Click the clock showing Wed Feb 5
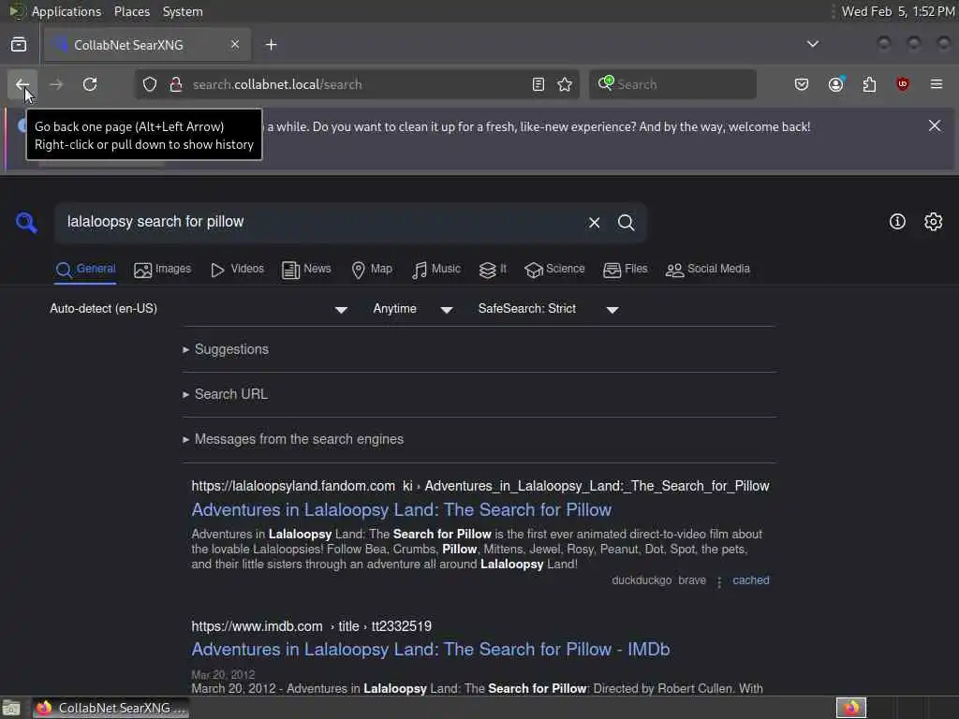This screenshot has height=719, width=959. click(x=898, y=11)
